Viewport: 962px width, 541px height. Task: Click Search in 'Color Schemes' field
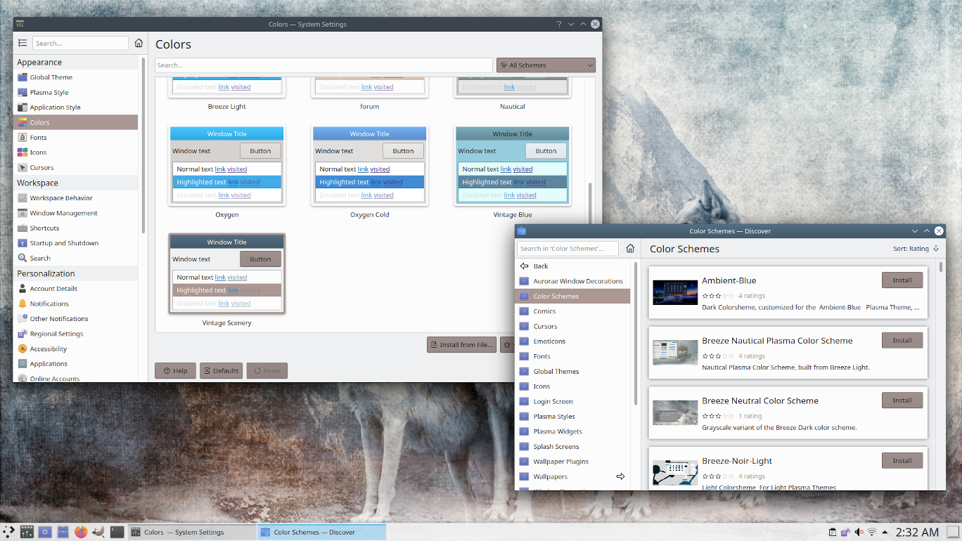pos(567,248)
